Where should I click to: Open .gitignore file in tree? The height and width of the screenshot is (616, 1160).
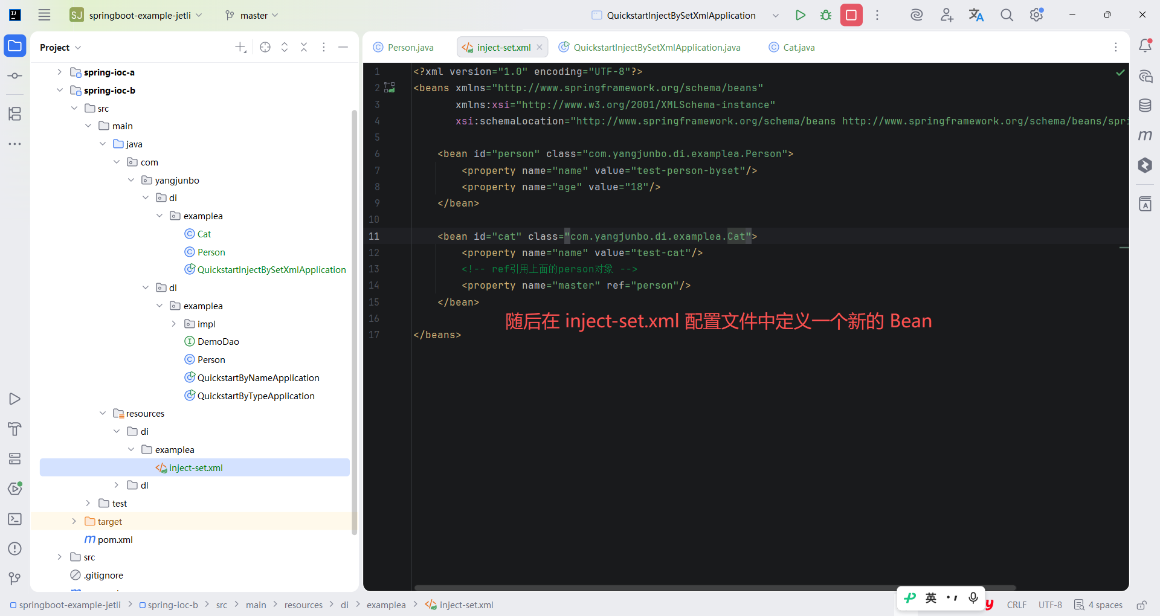97,575
